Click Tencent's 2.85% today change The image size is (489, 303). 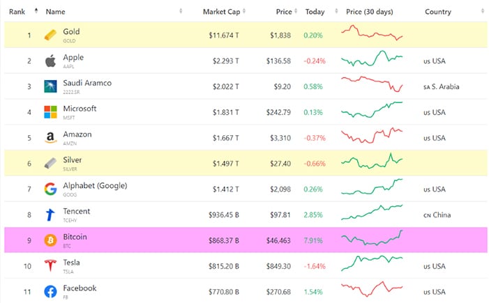313,215
